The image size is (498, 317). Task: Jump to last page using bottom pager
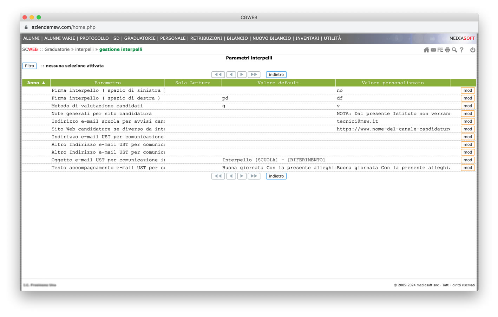click(254, 176)
